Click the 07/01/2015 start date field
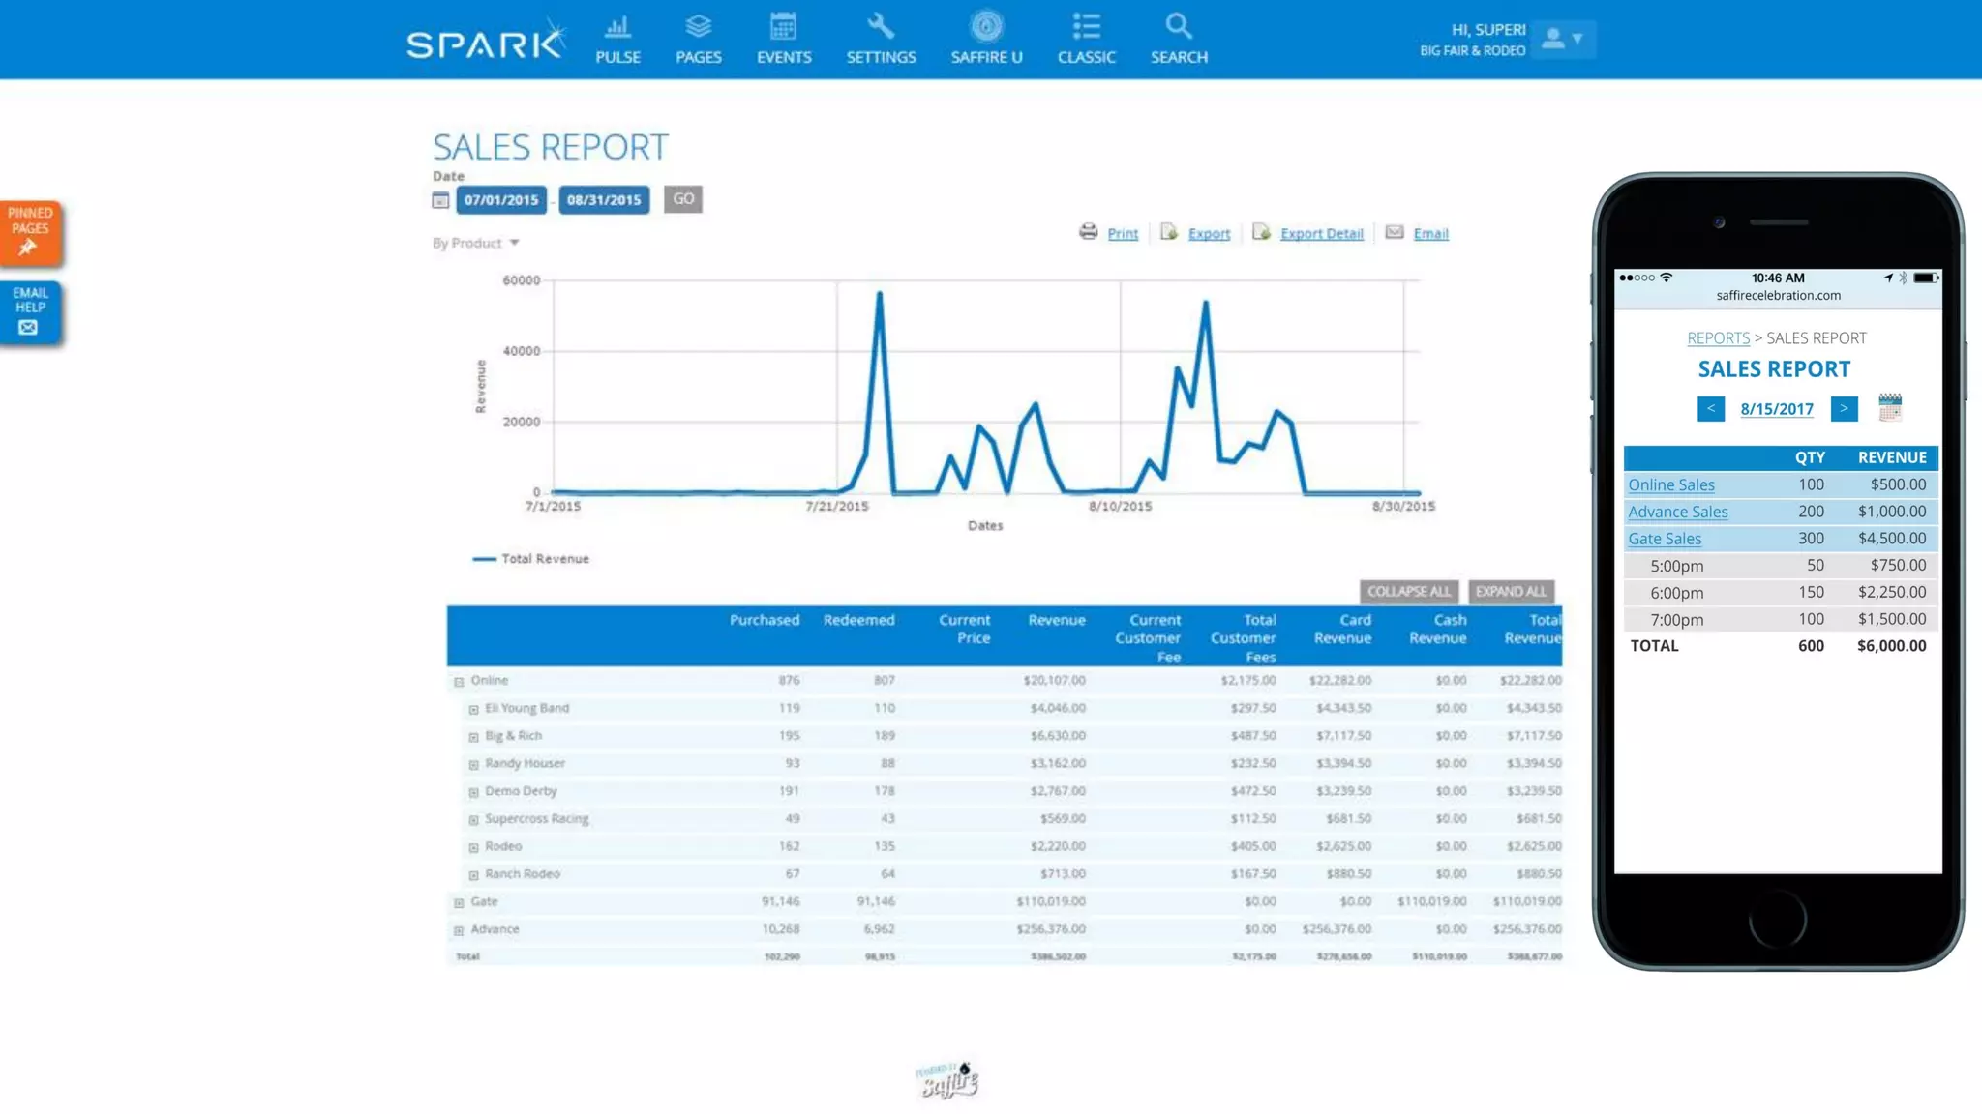 [x=500, y=200]
